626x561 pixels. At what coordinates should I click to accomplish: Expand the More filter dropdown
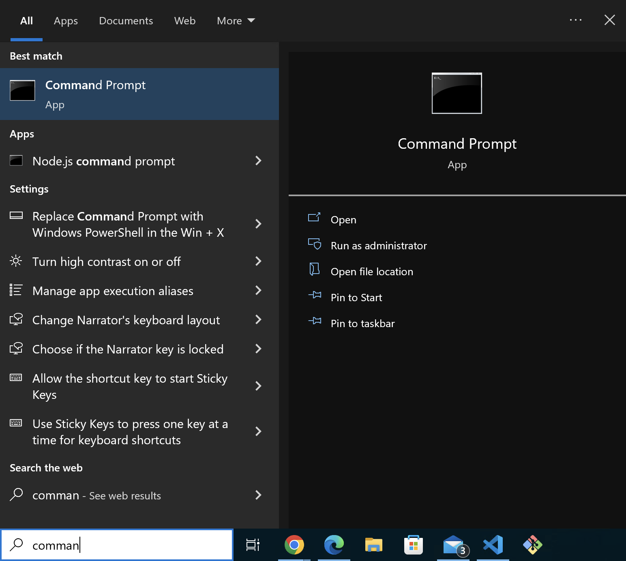tap(236, 21)
